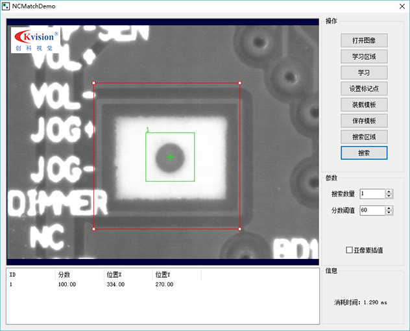Viewport: 410px width, 331px height.
Task: Click the top-right handle of red search rectangle
Action: click(239, 83)
